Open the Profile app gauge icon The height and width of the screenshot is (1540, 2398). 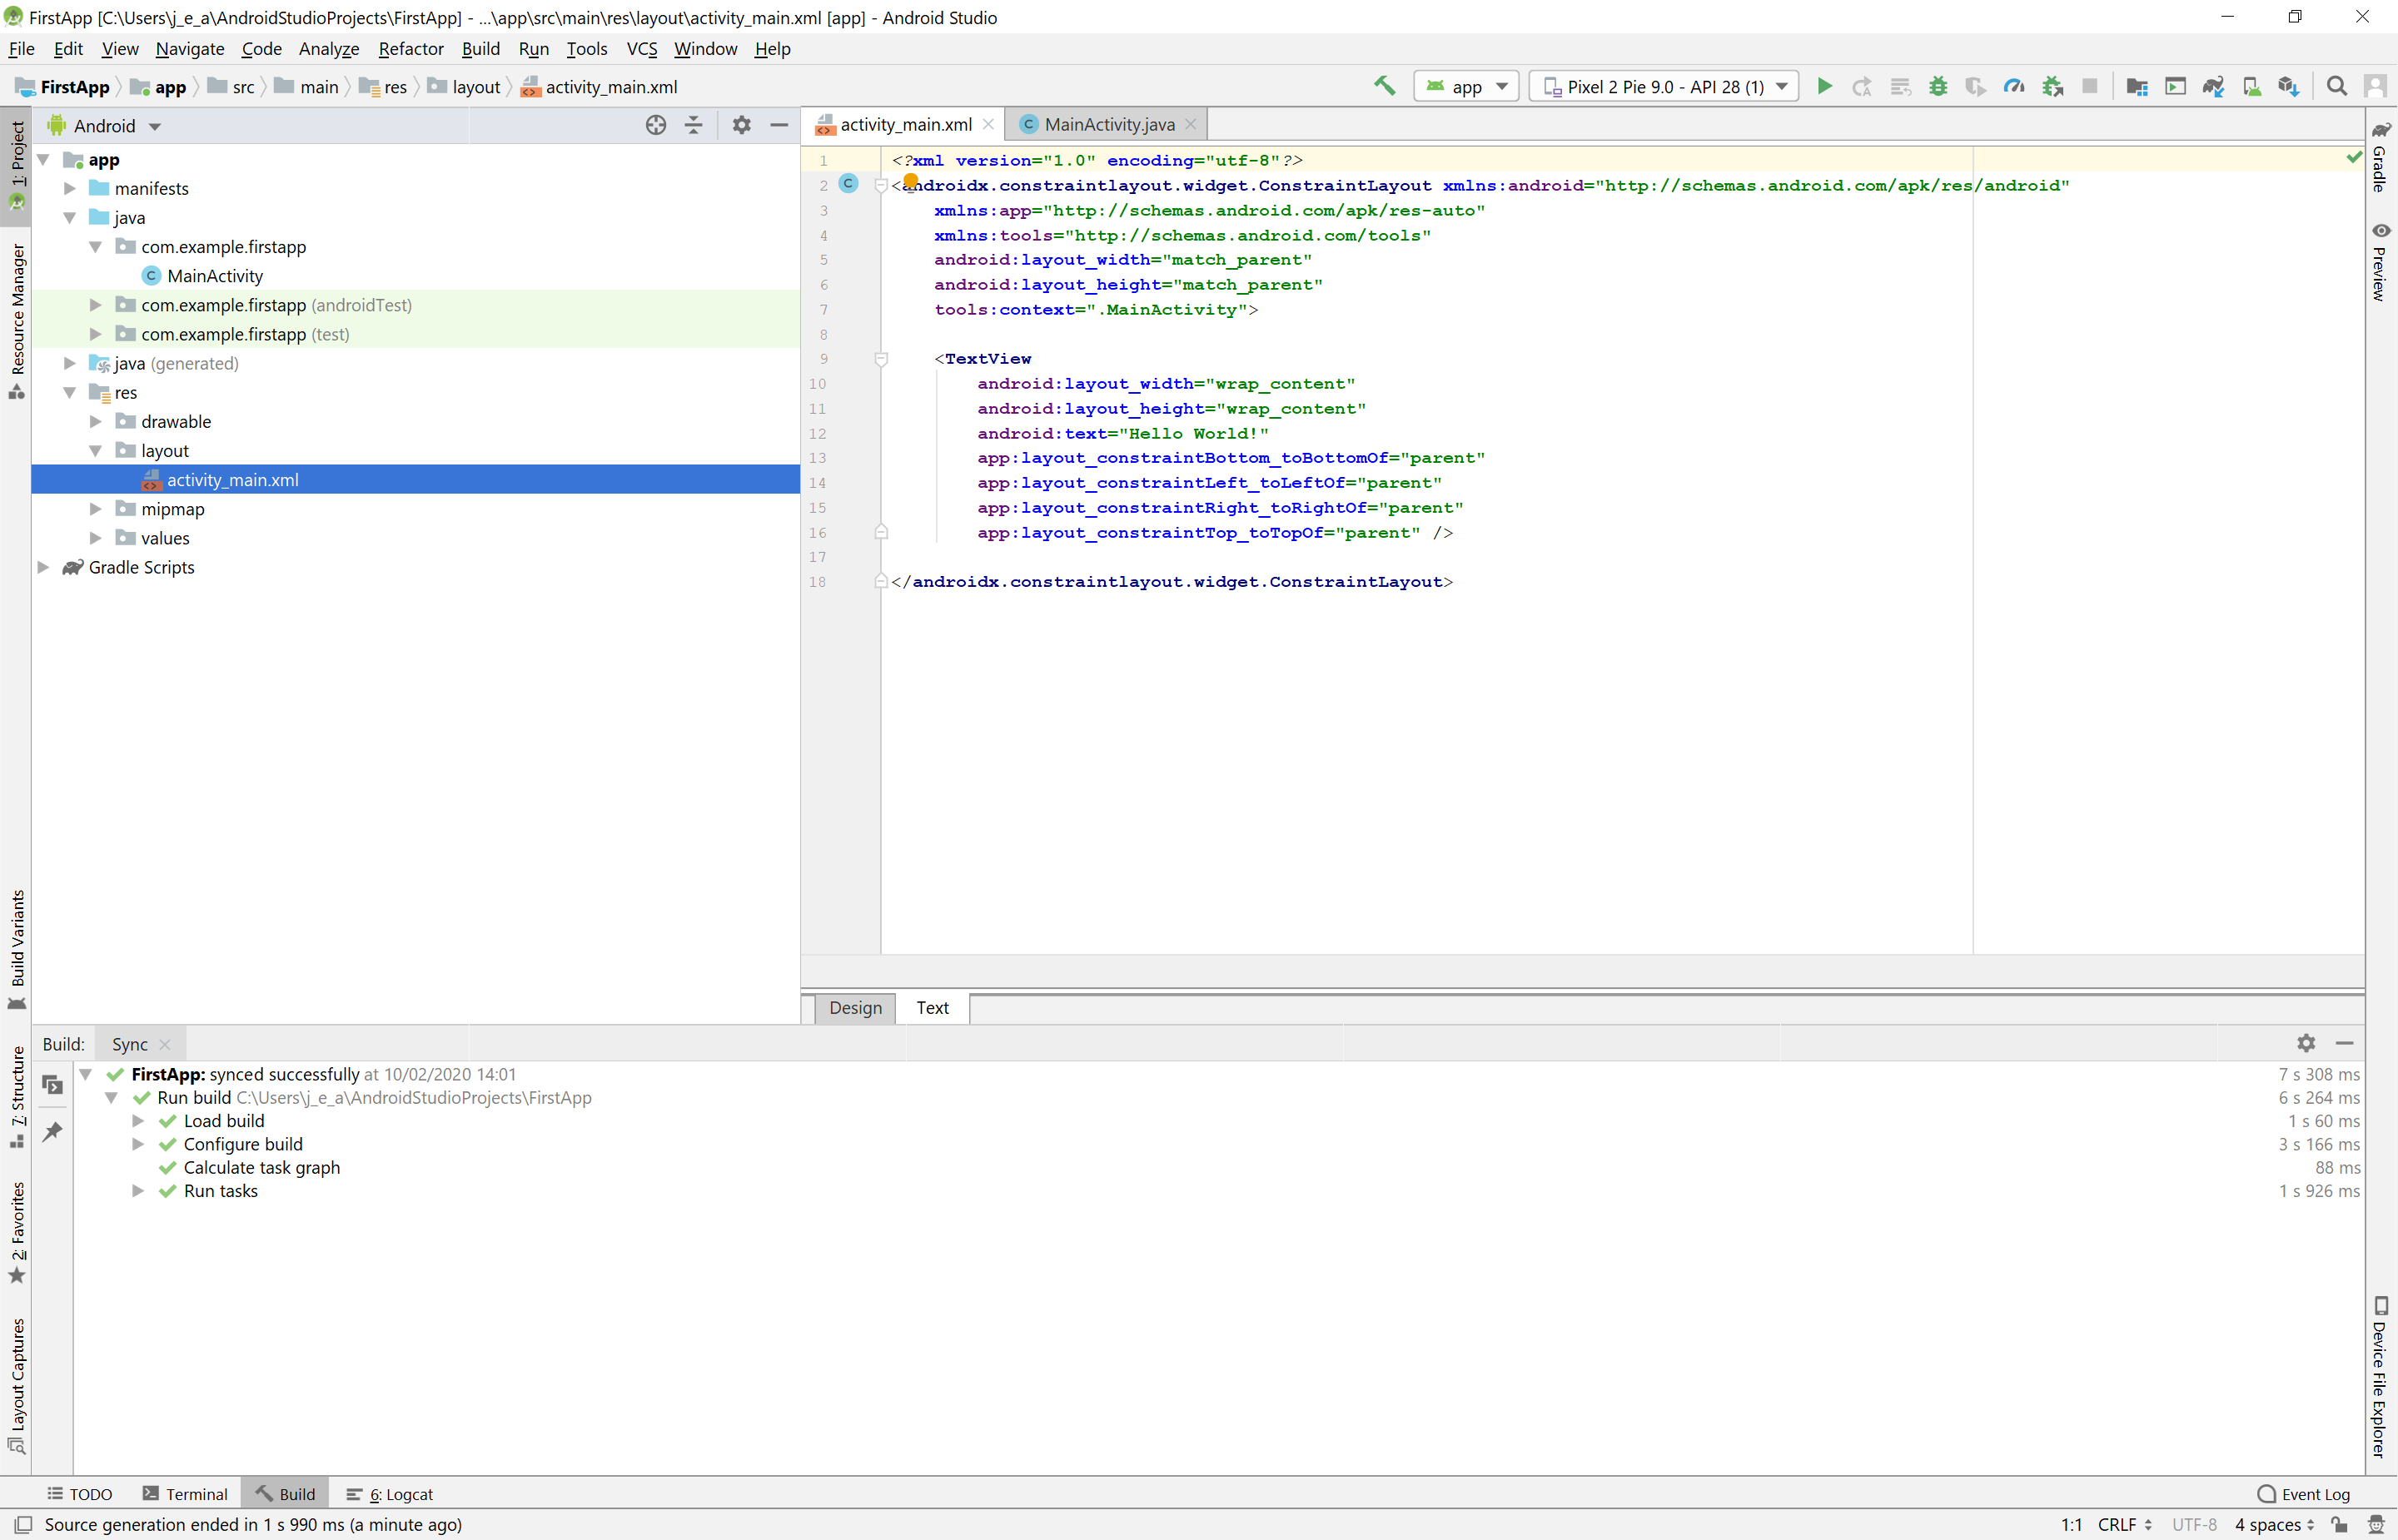[2014, 86]
